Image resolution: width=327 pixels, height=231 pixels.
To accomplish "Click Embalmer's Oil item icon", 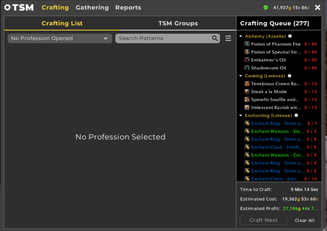I will pos(247,60).
